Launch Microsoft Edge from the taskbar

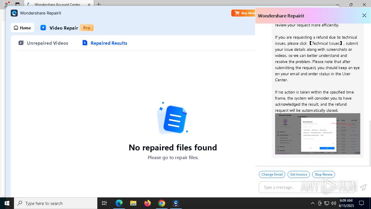(x=119, y=203)
